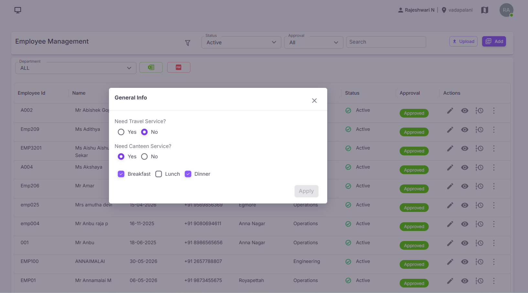The image size is (528, 293).
Task: Export employees to Excel
Action: point(151,67)
